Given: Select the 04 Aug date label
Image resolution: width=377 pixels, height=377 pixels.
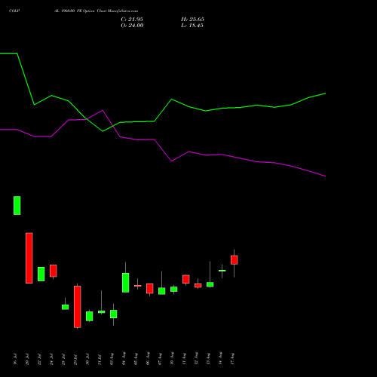Looking at the screenshot, I should pyautogui.click(x=124, y=358).
